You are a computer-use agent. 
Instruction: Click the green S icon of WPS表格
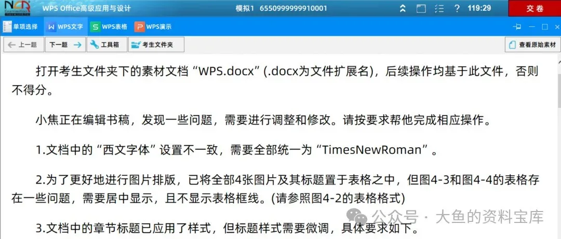(95, 27)
